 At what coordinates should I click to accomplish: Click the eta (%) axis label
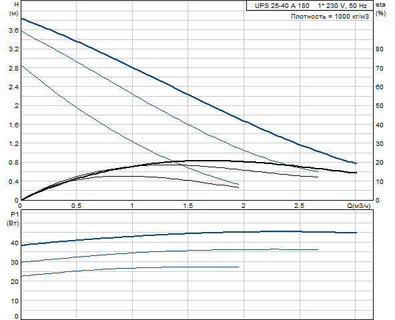[x=380, y=9]
